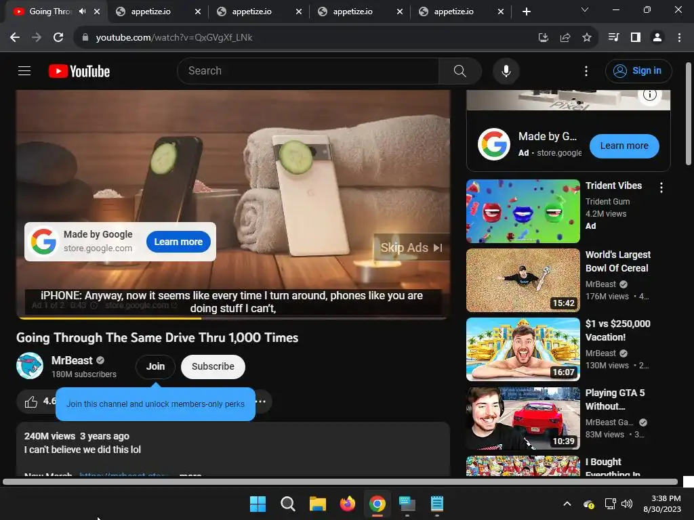Go back with the browser arrow
This screenshot has height=520, width=694.
pyautogui.click(x=15, y=38)
